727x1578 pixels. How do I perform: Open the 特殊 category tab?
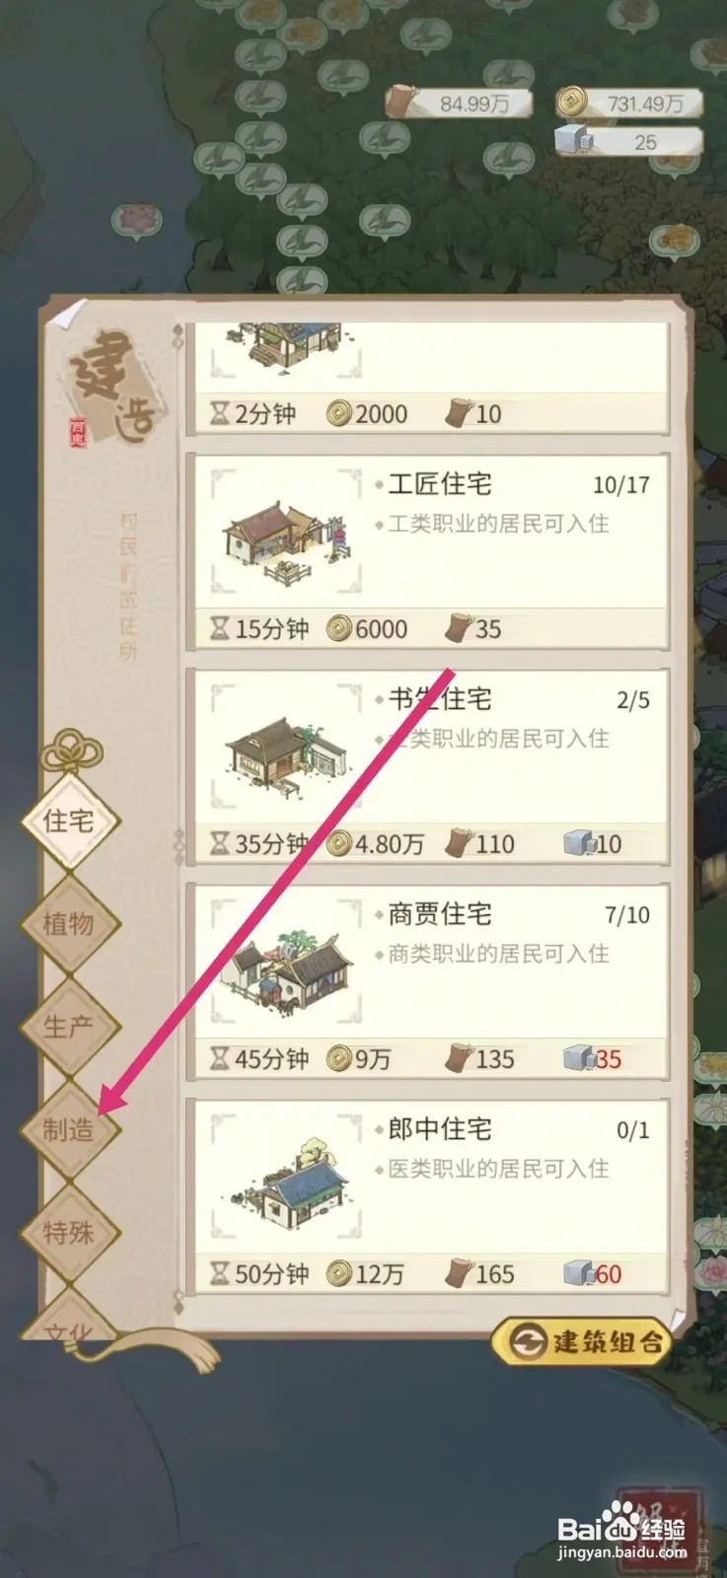(x=70, y=1231)
